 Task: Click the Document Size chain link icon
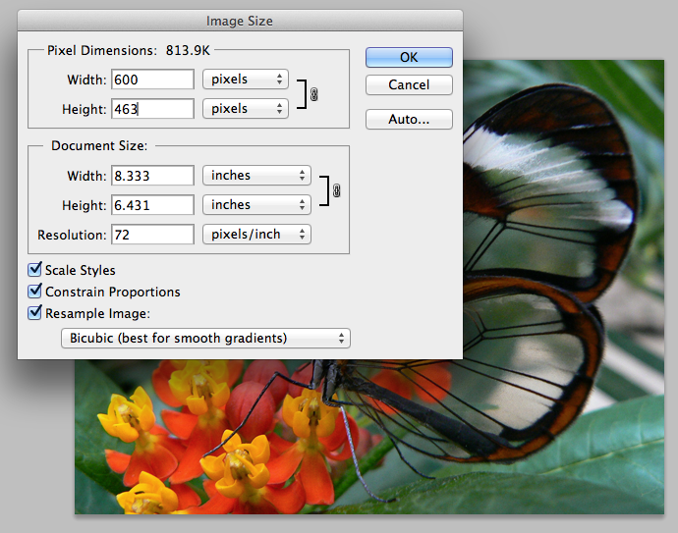(336, 190)
